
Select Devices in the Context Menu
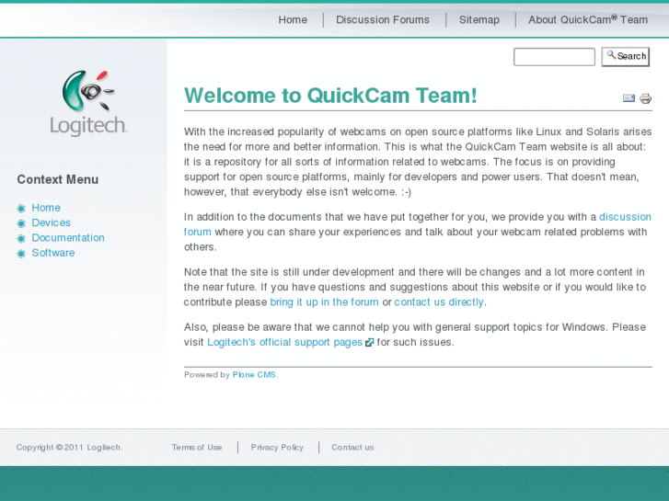52,222
